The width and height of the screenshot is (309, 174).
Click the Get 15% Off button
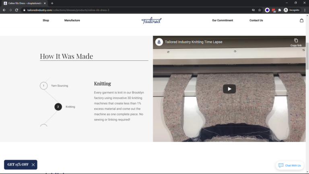[x=18, y=164]
